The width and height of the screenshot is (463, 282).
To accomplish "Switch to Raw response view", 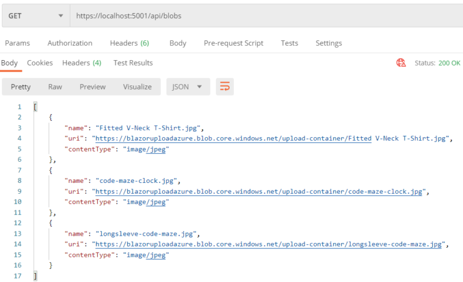I will (55, 87).
